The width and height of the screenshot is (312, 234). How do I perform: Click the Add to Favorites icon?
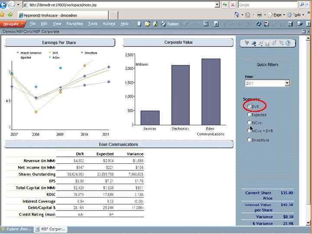10,15
